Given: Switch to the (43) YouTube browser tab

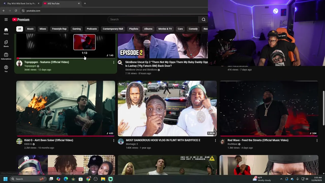Looking at the screenshot, I should tap(61, 4).
